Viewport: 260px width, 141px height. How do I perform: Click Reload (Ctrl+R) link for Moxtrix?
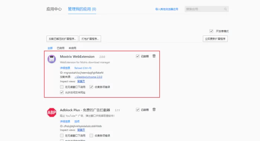coord(83,68)
